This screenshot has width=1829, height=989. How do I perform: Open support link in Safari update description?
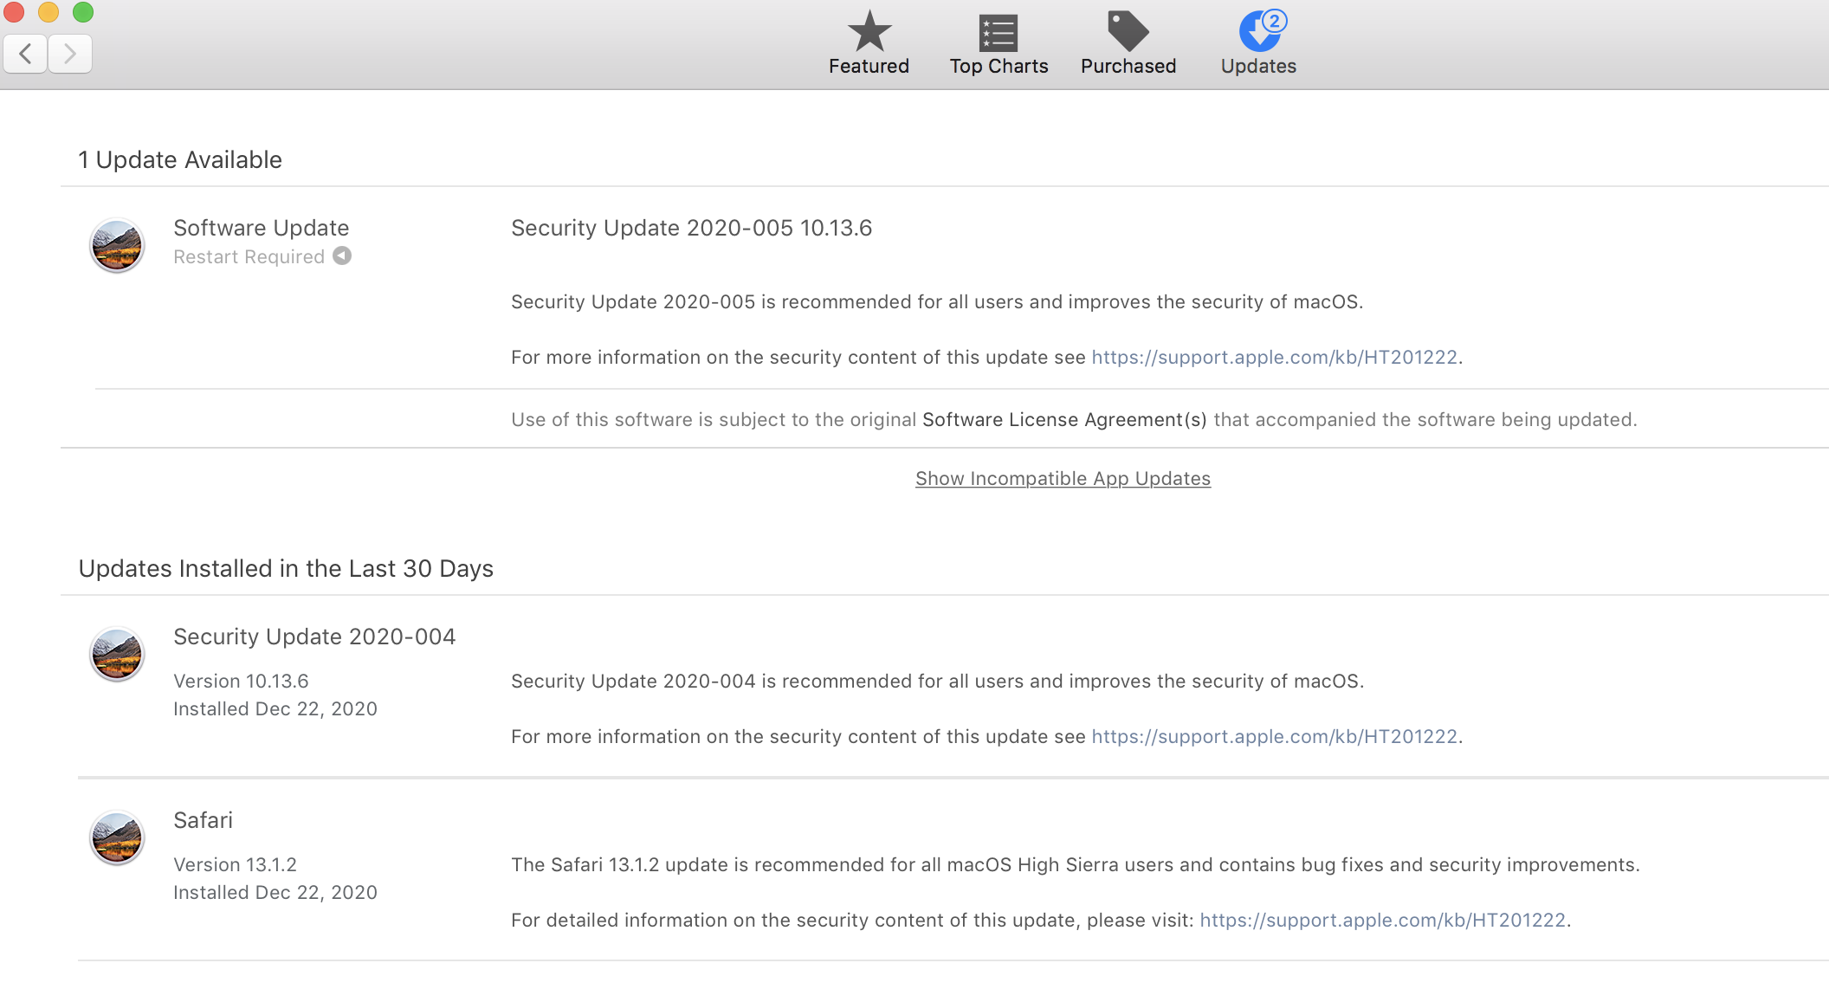[1382, 920]
